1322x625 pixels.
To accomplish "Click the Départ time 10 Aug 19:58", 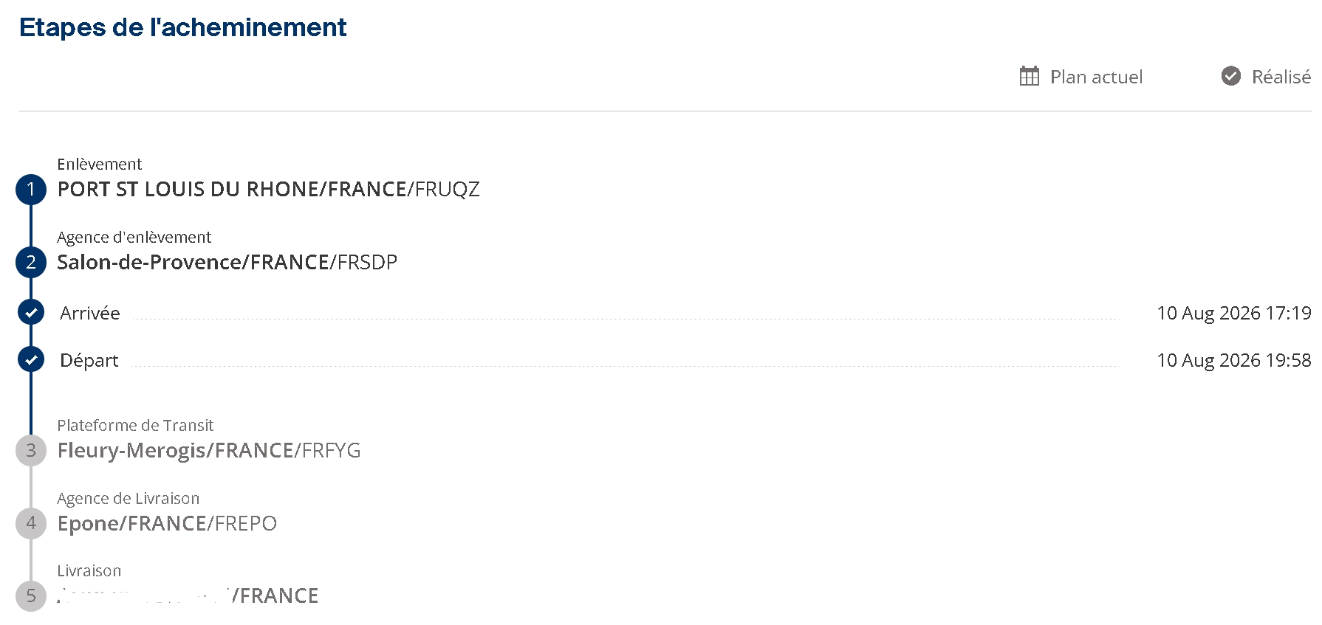I will point(1233,360).
